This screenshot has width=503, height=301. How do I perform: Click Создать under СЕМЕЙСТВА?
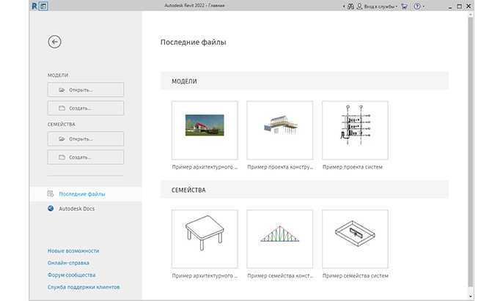(86, 157)
